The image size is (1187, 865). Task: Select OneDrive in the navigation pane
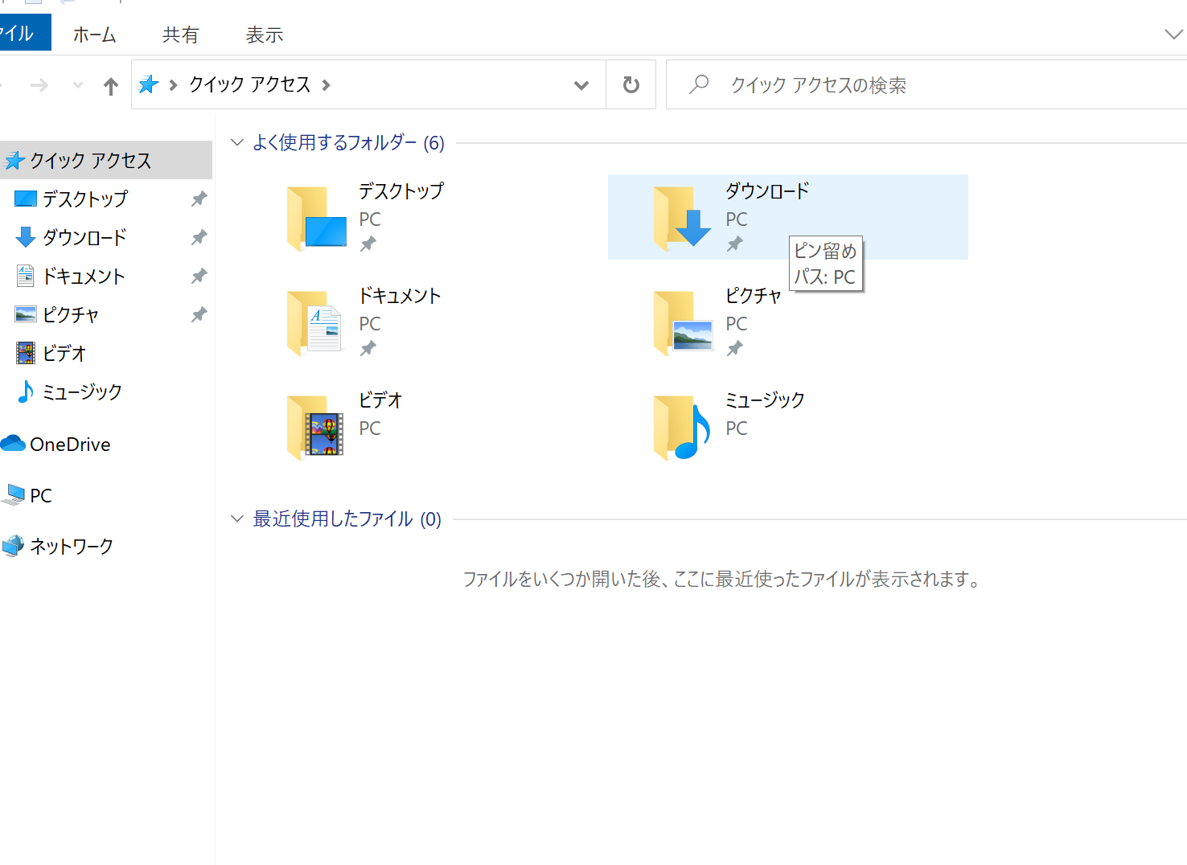click(x=69, y=445)
